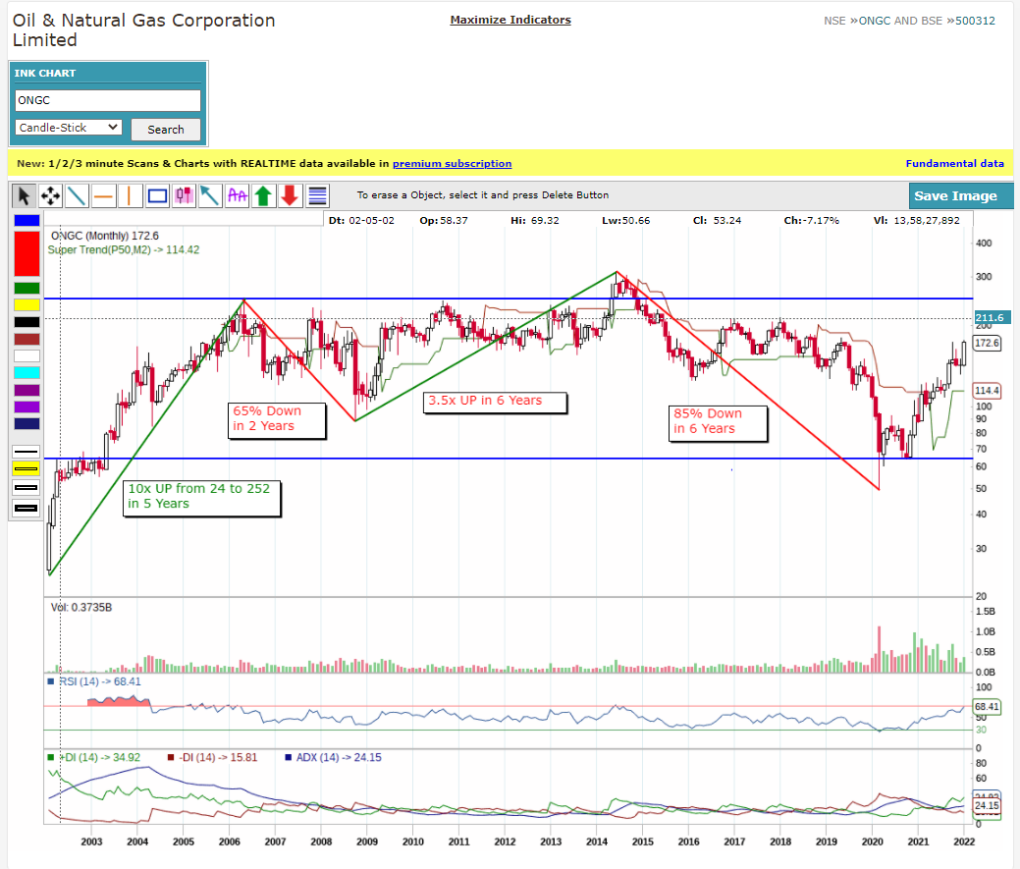Viewport: 1020px width, 869px height.
Task: Pick the cyan color swatch
Action: pos(27,373)
